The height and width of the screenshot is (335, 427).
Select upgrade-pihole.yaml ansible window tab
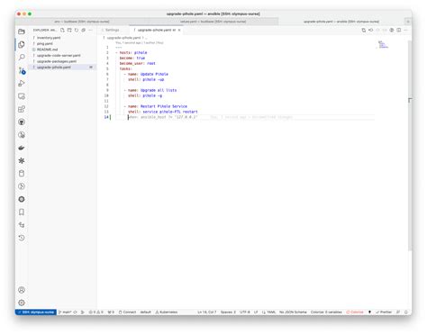click(x=341, y=22)
